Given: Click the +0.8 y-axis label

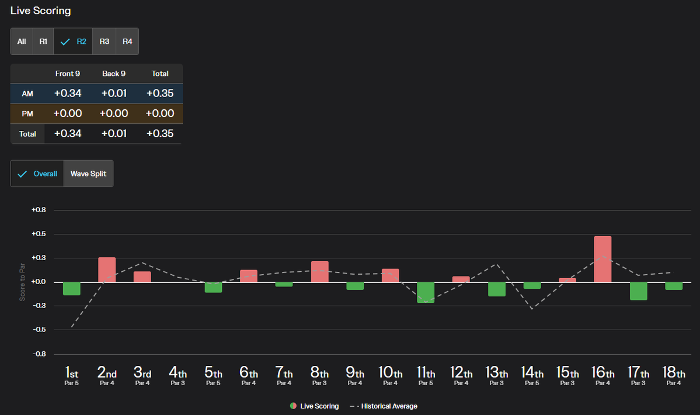Looking at the screenshot, I should 39,210.
